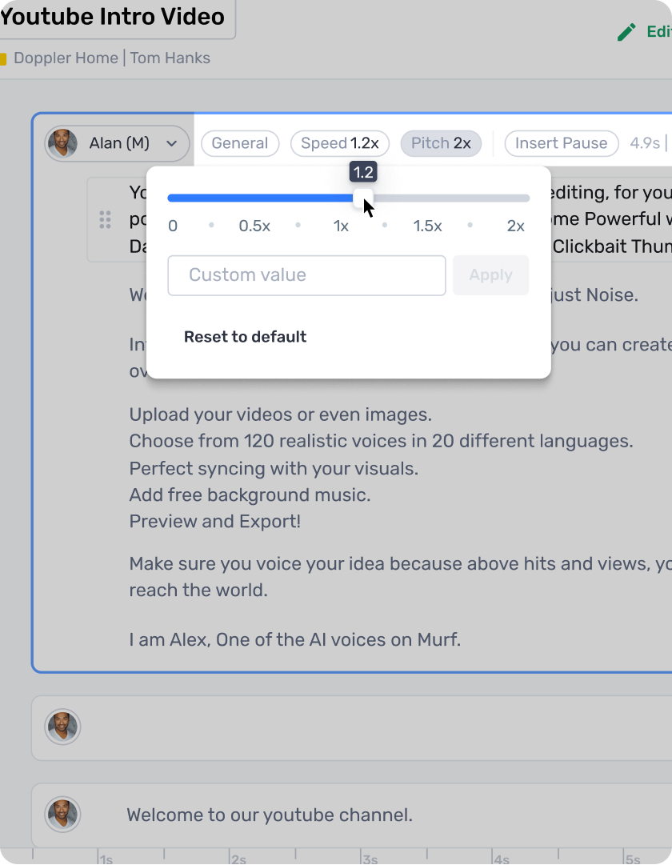
Task: Switch to the Speed tab
Action: [x=339, y=143]
